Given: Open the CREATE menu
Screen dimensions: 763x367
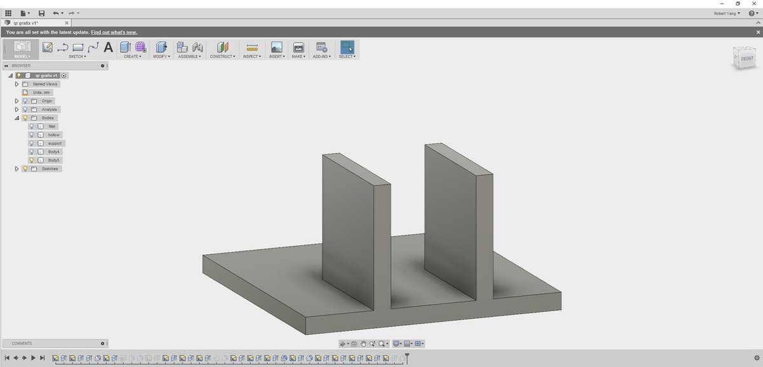Looking at the screenshot, I should (x=132, y=57).
